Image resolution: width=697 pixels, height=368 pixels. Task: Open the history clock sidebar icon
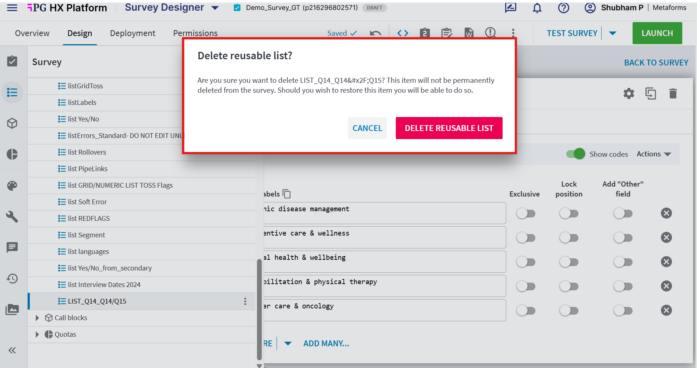[12, 279]
